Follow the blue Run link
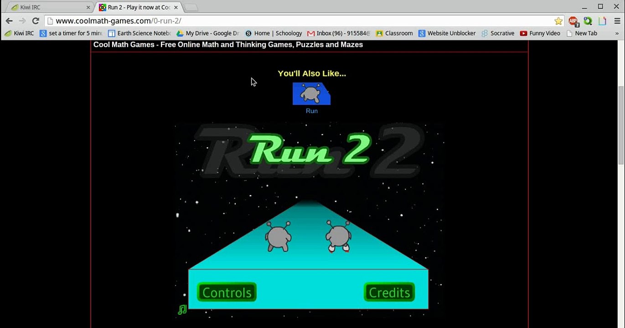The width and height of the screenshot is (625, 328). [x=312, y=111]
